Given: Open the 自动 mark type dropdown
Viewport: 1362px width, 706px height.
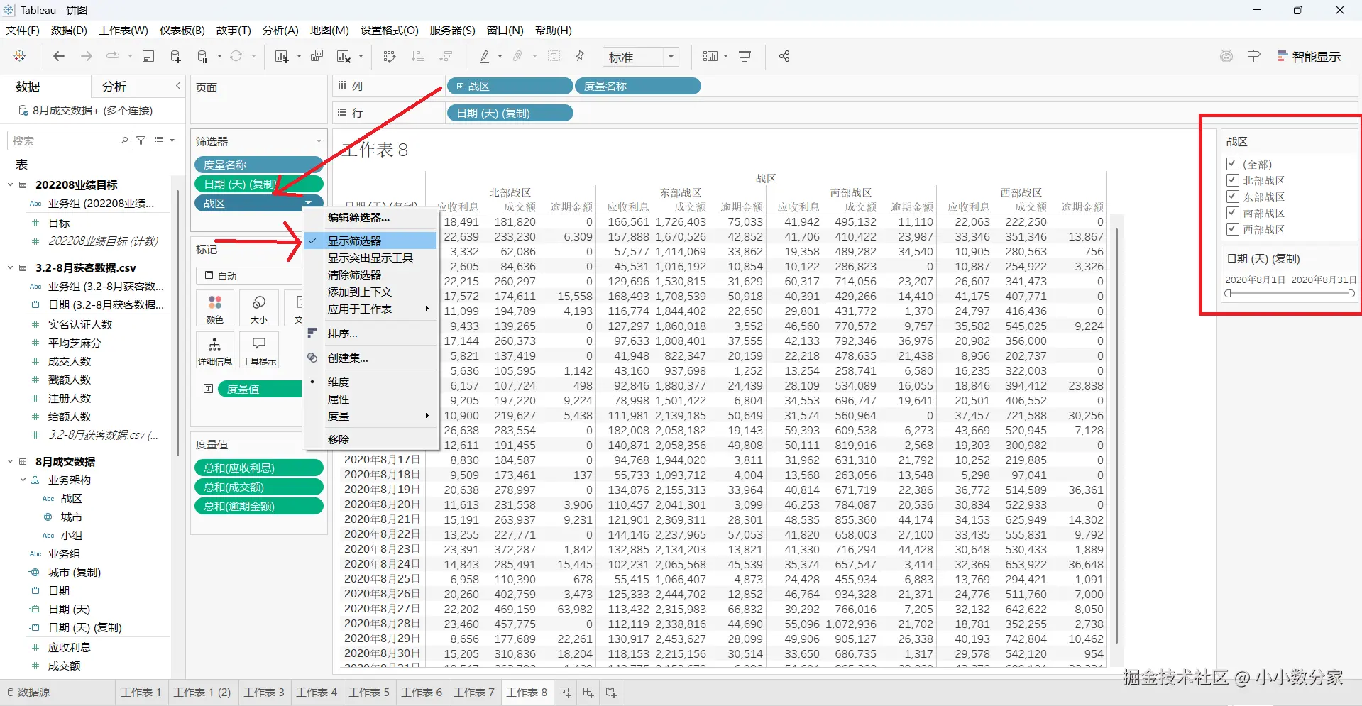Looking at the screenshot, I should pyautogui.click(x=249, y=275).
